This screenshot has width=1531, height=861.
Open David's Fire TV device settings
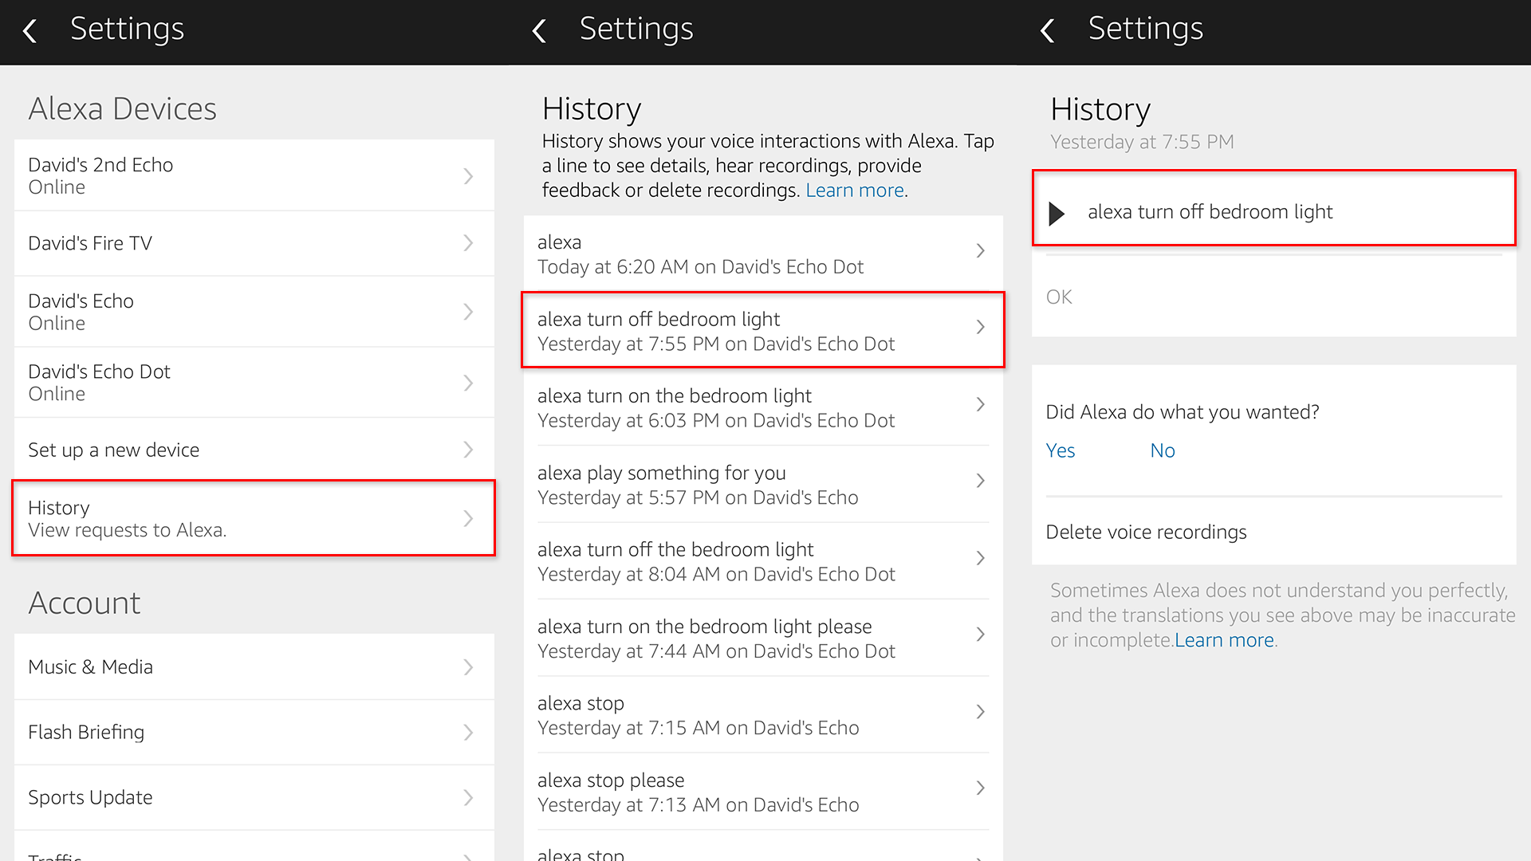254,243
